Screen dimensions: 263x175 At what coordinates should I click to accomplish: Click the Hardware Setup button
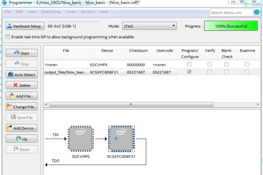tap(25, 26)
